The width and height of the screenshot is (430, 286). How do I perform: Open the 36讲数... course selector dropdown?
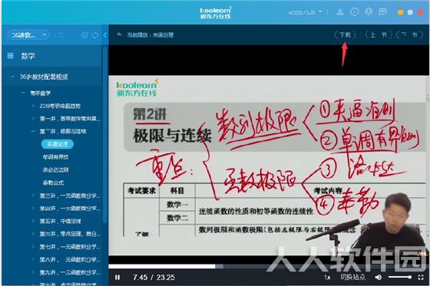coord(28,35)
